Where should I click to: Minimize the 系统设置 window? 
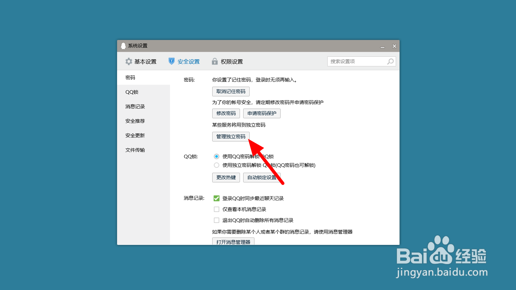tap(382, 46)
